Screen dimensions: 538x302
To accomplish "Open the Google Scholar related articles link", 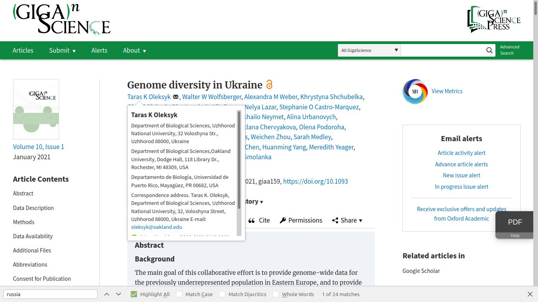I will [421, 271].
